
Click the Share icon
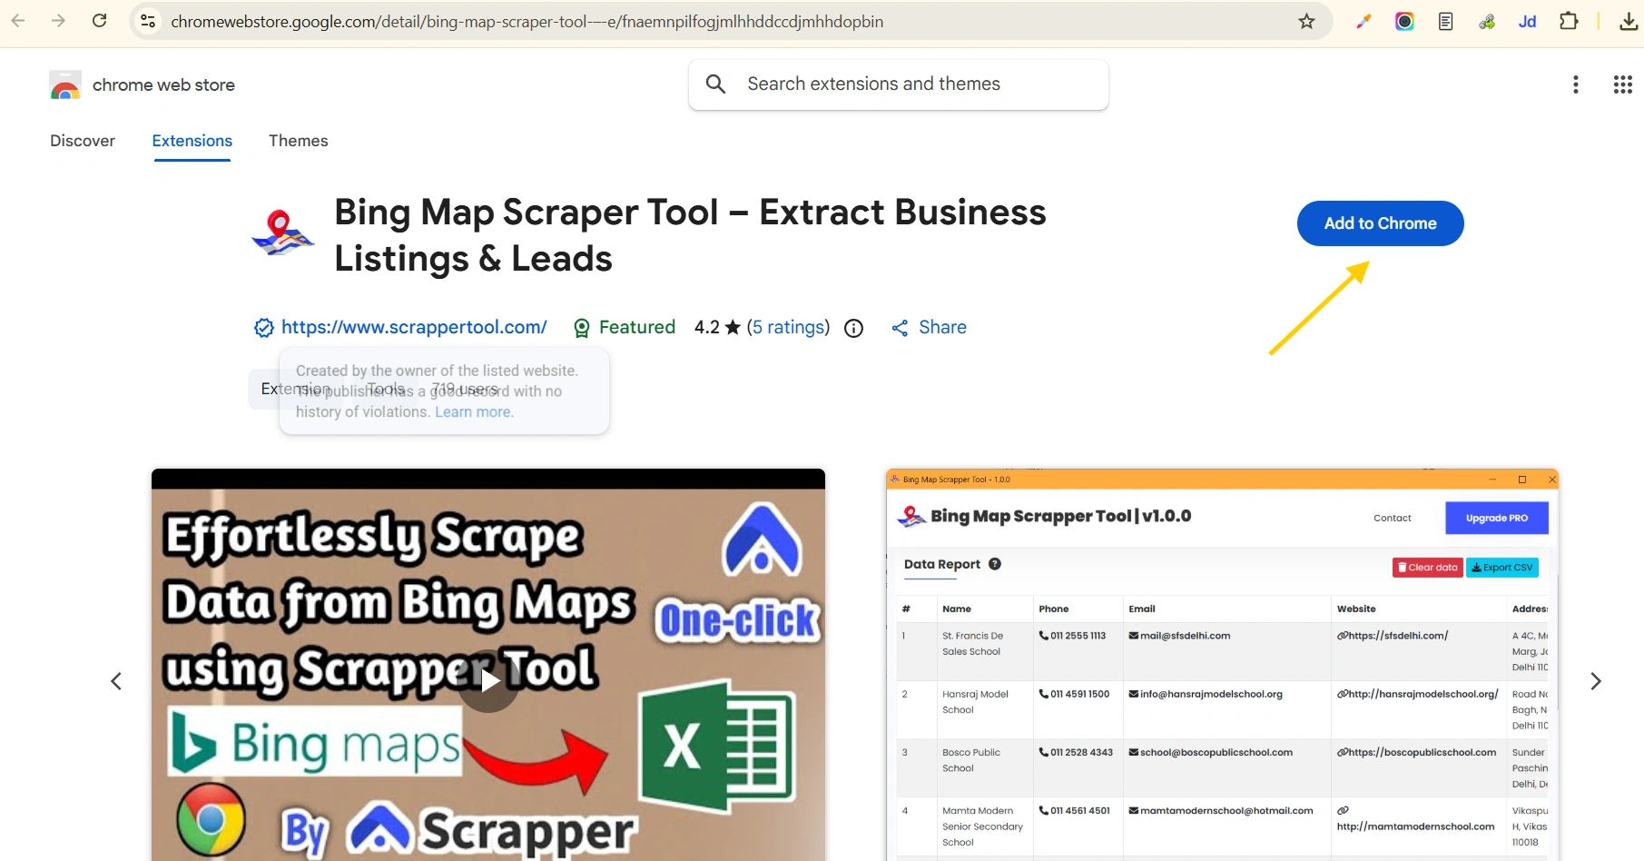(x=900, y=328)
